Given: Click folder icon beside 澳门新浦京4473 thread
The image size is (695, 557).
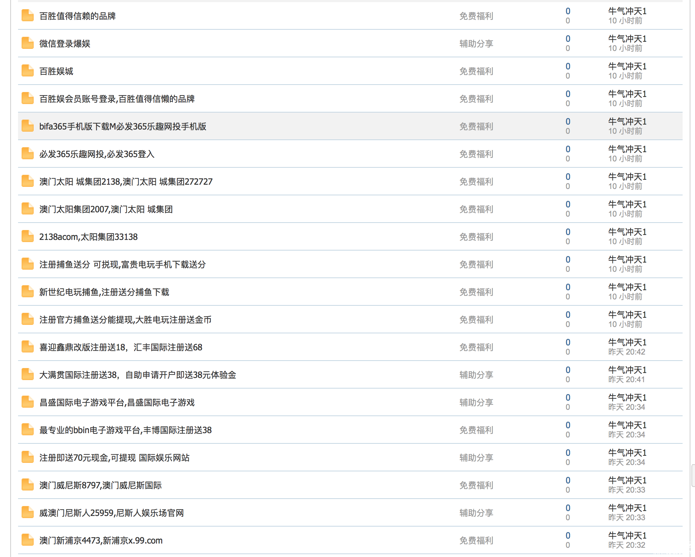Looking at the screenshot, I should point(28,540).
